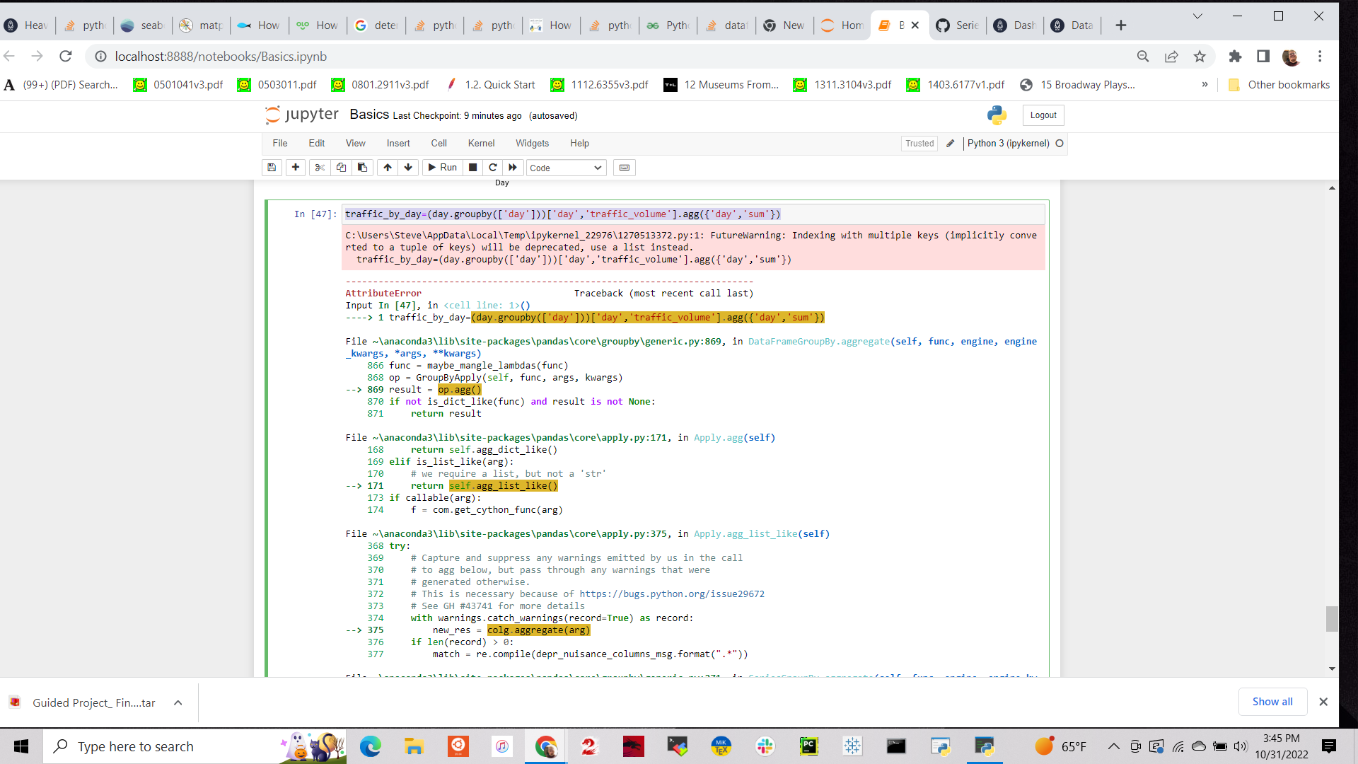Restart kernel and run all cells icon

click(513, 168)
